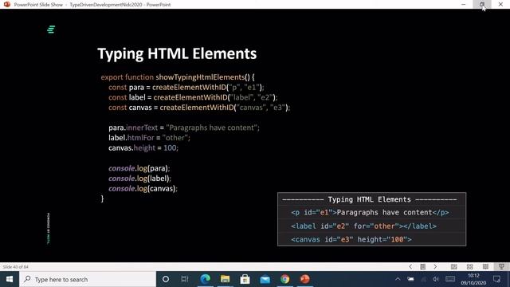Click the 'console.log(canvas)' line
Screen dimensions: 510x287
[x=143, y=188]
